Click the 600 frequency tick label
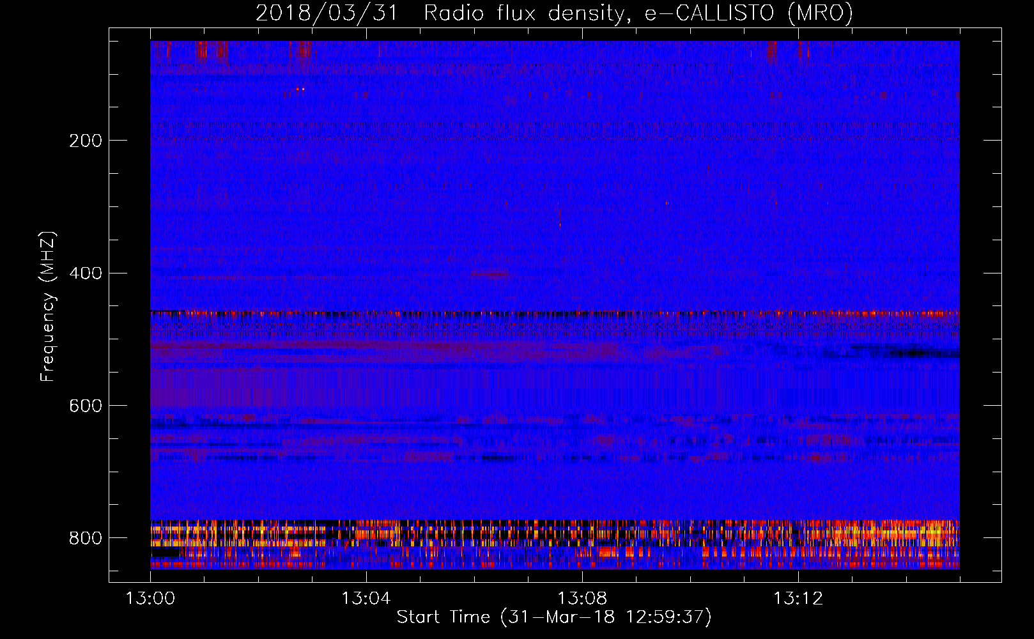This screenshot has width=1034, height=639. point(85,406)
